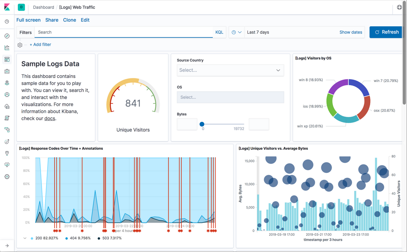The width and height of the screenshot is (407, 252).
Task: Open the Source Country dropdown
Action: [230, 70]
